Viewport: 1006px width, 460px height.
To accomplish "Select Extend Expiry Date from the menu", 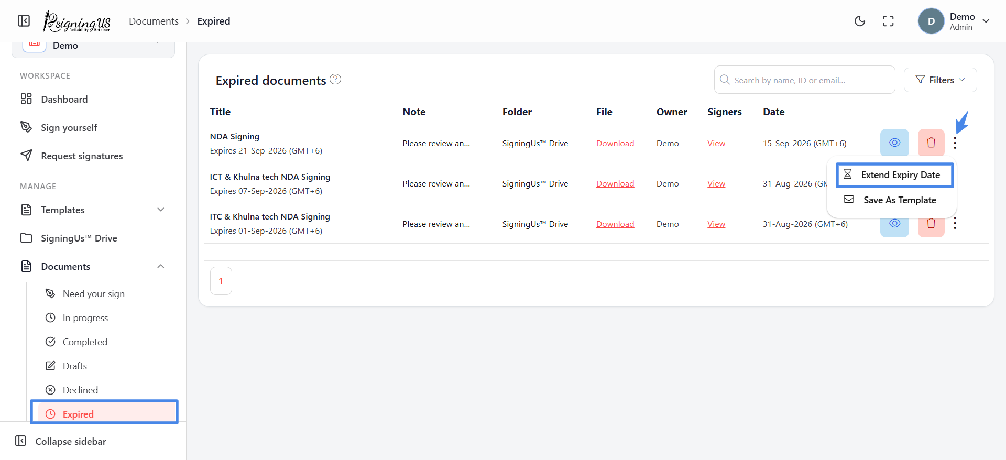I will [x=894, y=175].
